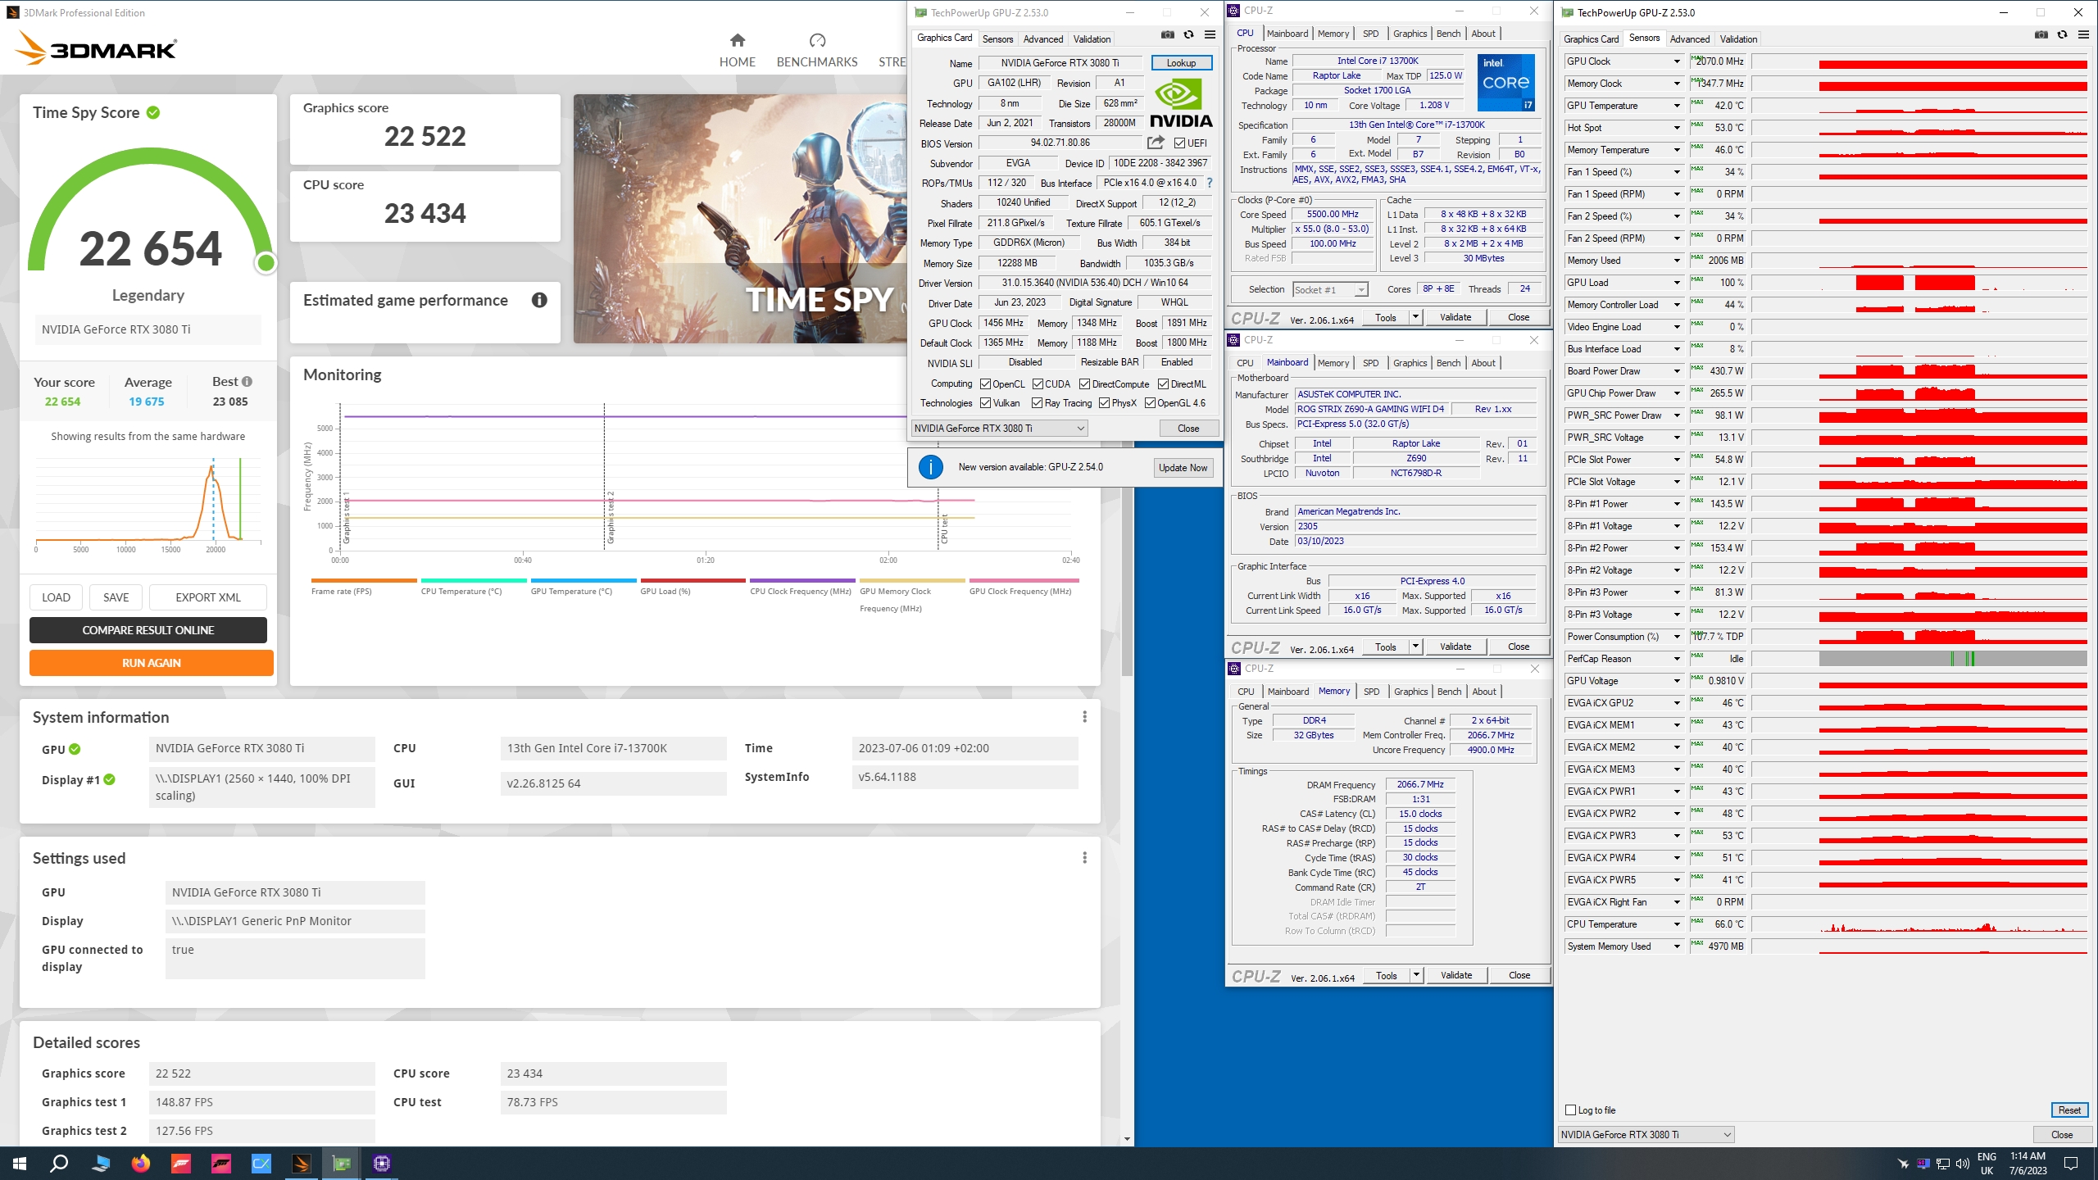Open Bench tab in CPU-Z Mainboard window
The height and width of the screenshot is (1180, 2098).
[x=1448, y=363]
